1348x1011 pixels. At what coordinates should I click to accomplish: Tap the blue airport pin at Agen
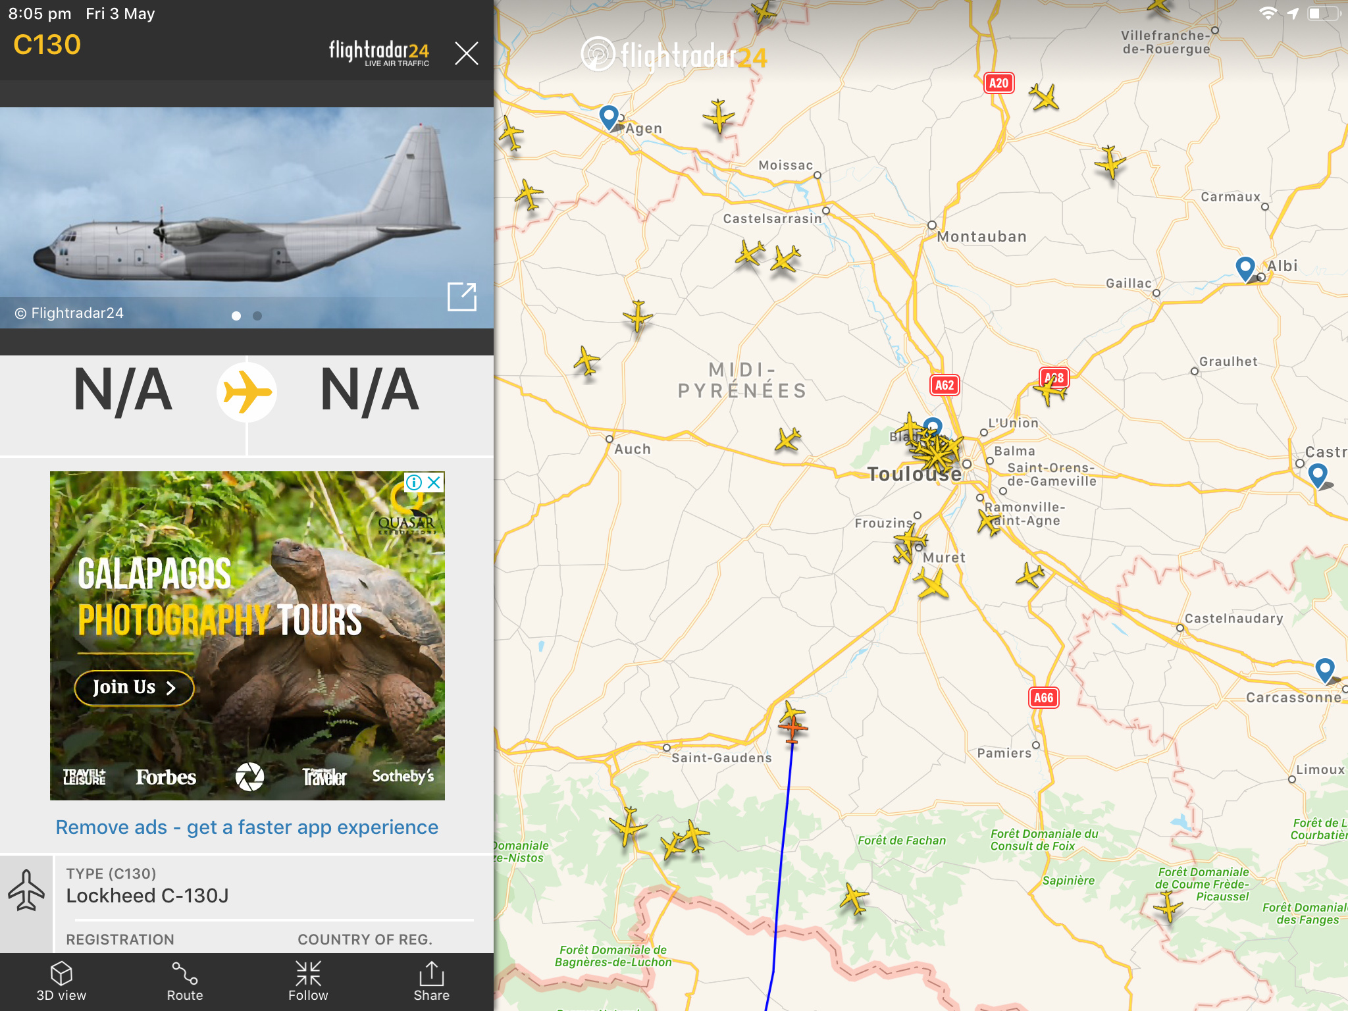click(609, 117)
